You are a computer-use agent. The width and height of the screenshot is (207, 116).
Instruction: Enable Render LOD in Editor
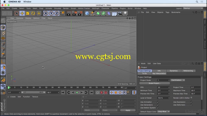pyautogui.click(x=191, y=98)
